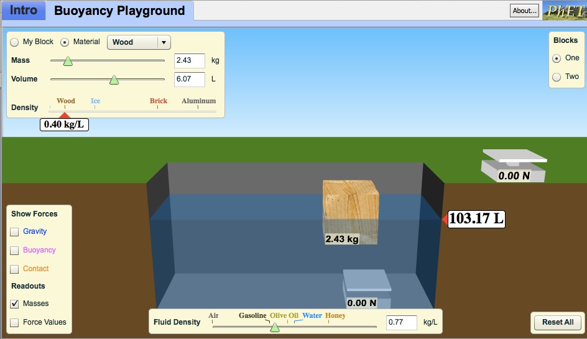Click the Air fluid label
The height and width of the screenshot is (339, 587).
pos(213,315)
